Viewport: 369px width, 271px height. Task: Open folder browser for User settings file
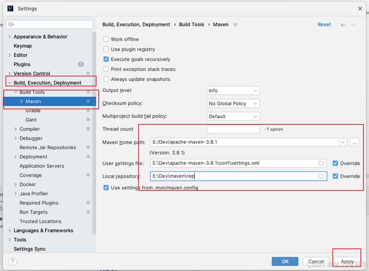click(x=321, y=163)
